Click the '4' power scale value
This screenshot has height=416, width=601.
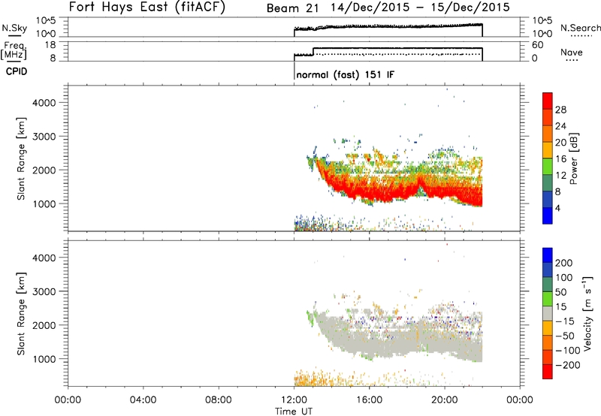coord(557,208)
